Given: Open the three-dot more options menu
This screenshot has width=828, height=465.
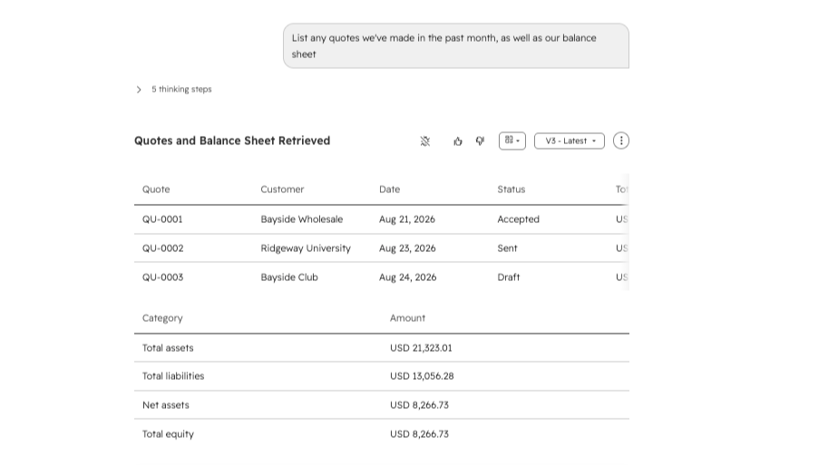Looking at the screenshot, I should coord(621,140).
